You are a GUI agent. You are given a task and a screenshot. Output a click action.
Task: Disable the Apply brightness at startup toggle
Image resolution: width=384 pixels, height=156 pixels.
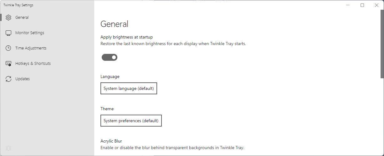110,57
